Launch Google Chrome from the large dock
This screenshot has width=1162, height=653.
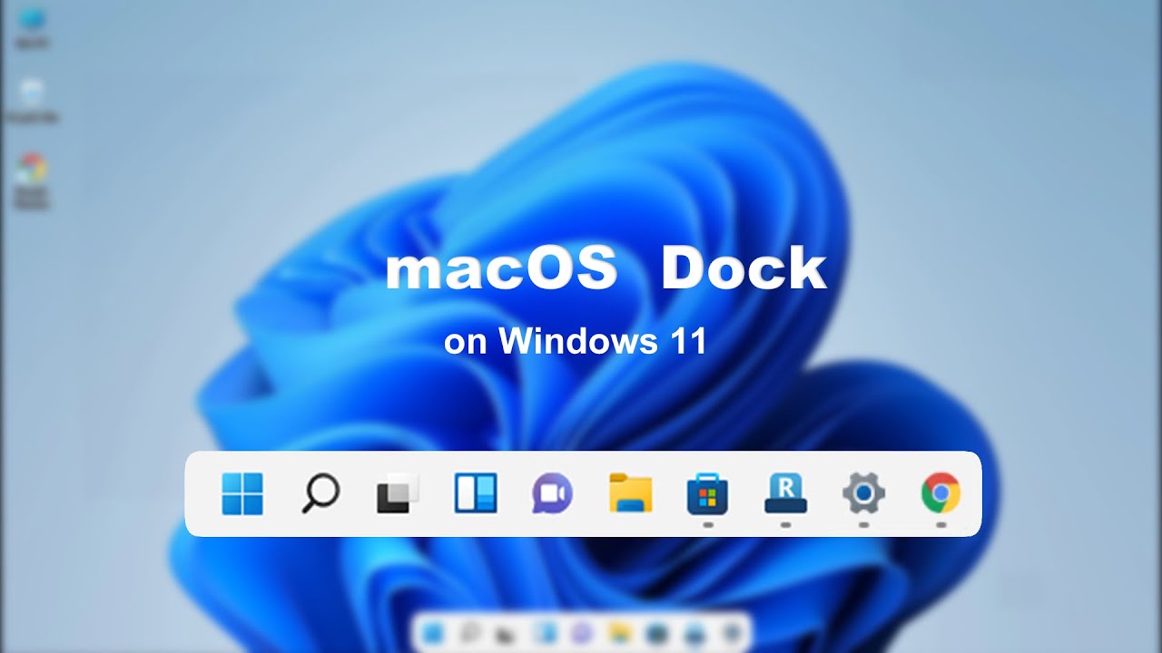click(941, 493)
